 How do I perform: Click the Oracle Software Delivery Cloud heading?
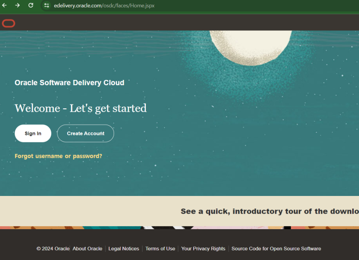tap(70, 82)
